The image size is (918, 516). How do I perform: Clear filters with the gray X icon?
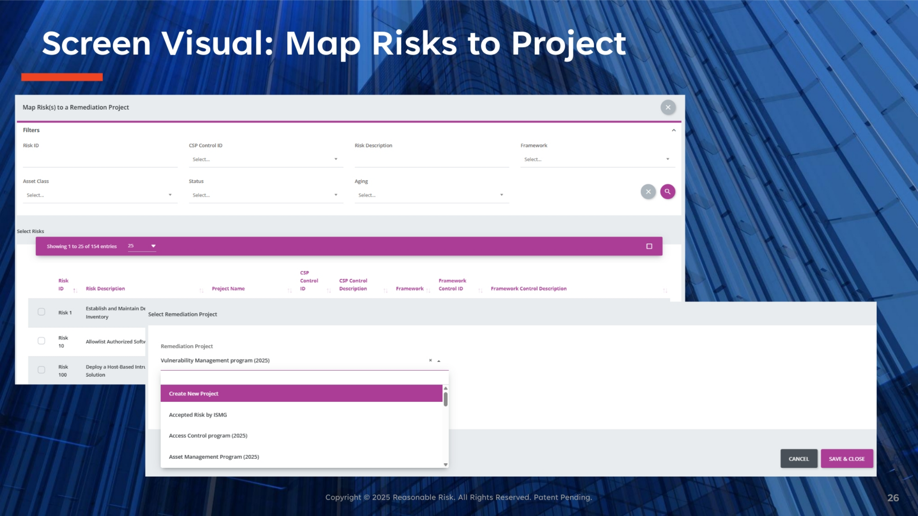pos(648,191)
